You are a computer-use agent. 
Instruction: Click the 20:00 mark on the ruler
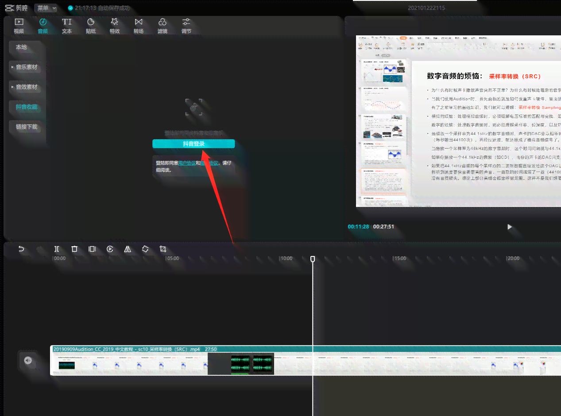[514, 258]
